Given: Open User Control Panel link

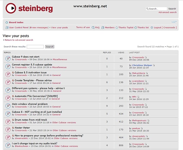Looking at the screenshot, I should pos(19,28).
